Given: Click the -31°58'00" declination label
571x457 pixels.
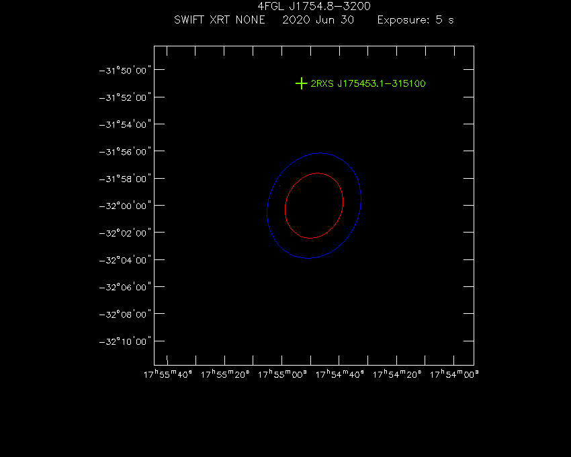Looking at the screenshot, I should pos(125,179).
